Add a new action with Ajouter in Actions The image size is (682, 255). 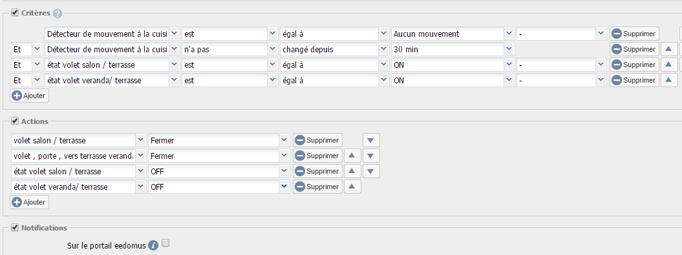coord(30,202)
